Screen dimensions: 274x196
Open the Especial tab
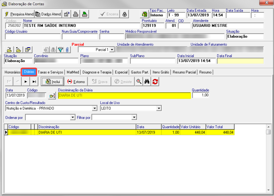121,72
